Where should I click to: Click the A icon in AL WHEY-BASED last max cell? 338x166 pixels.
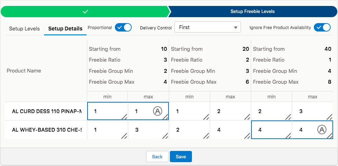point(322,130)
